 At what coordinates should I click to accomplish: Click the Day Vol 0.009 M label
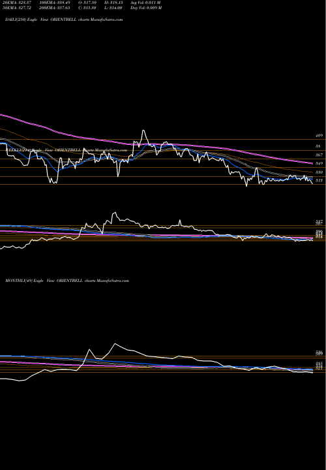(146, 8)
